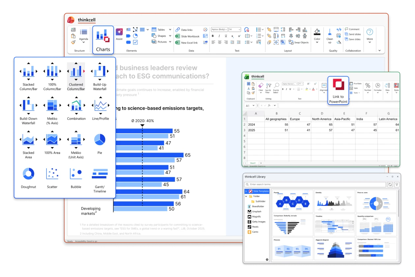This screenshot has height=277, width=415.
Task: Toggle superscript formatting in PowerPoint
Action: 239,36
